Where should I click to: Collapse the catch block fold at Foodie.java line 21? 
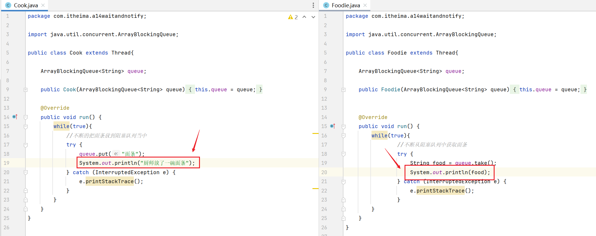pyautogui.click(x=344, y=181)
